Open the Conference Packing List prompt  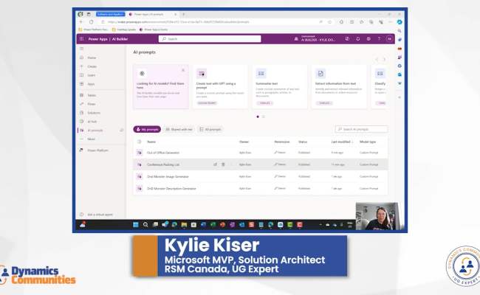[x=163, y=164]
